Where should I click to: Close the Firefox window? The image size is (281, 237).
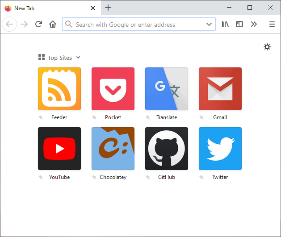point(270,8)
